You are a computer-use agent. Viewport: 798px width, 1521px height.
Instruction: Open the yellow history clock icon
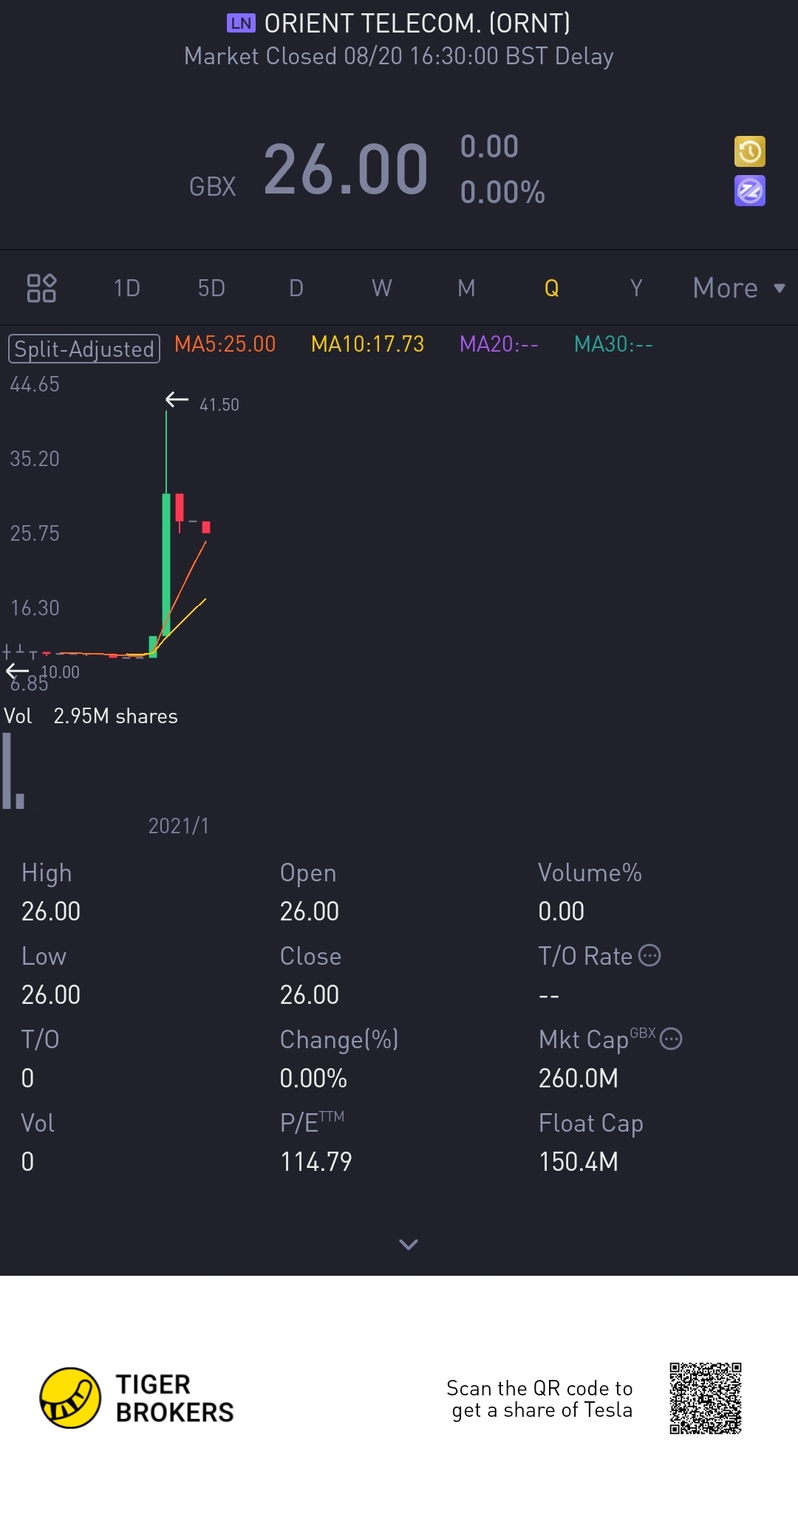749,152
